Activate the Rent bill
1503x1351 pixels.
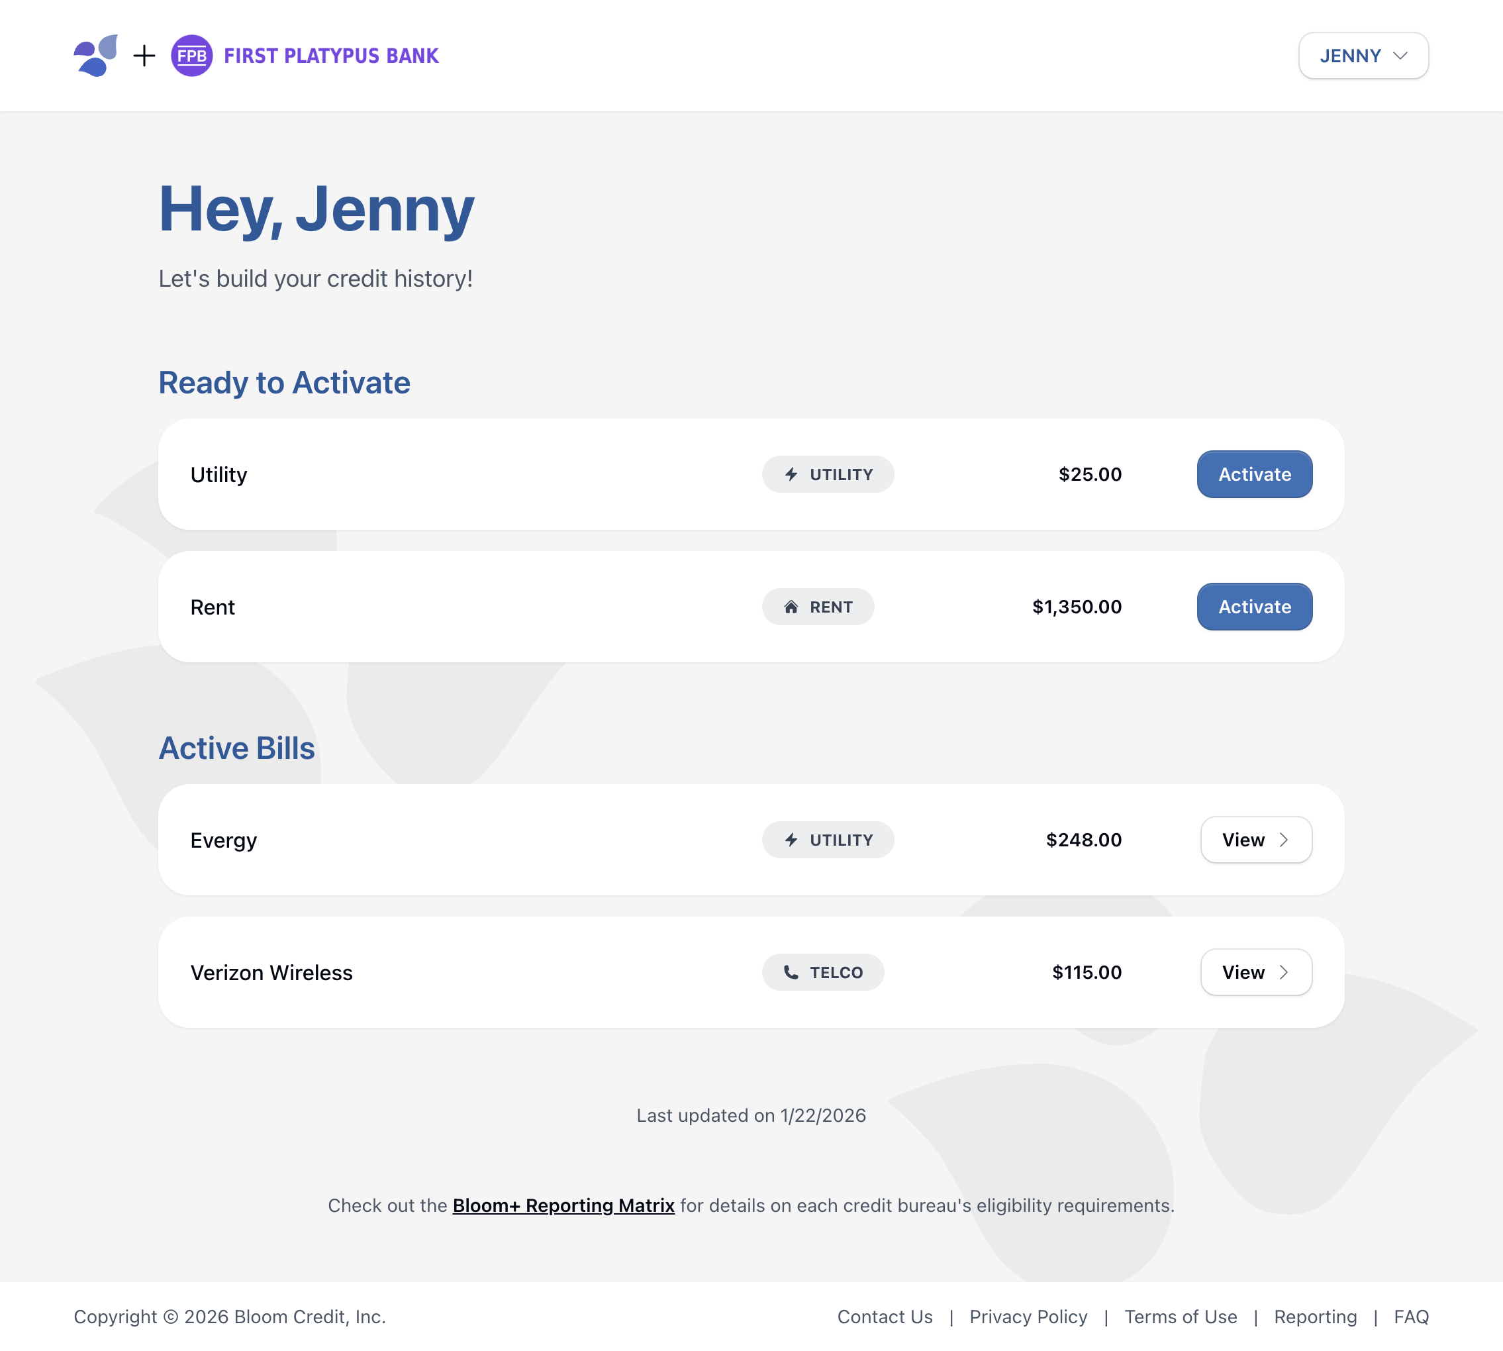[1254, 607]
